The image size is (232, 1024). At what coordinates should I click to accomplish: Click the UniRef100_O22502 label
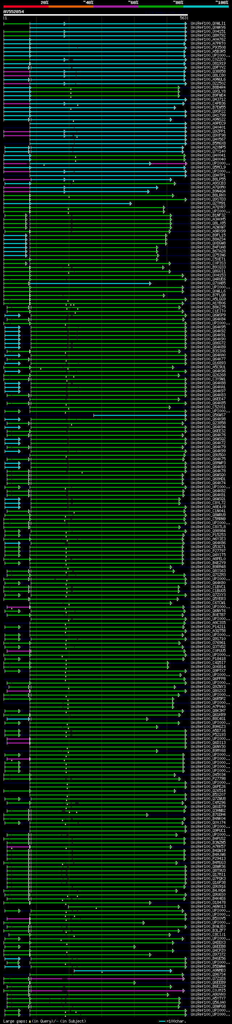[208, 83]
